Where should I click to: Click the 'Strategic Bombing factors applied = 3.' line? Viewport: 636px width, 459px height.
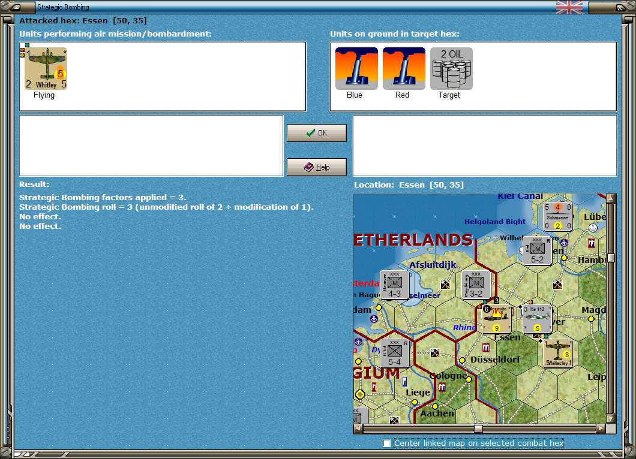click(103, 197)
